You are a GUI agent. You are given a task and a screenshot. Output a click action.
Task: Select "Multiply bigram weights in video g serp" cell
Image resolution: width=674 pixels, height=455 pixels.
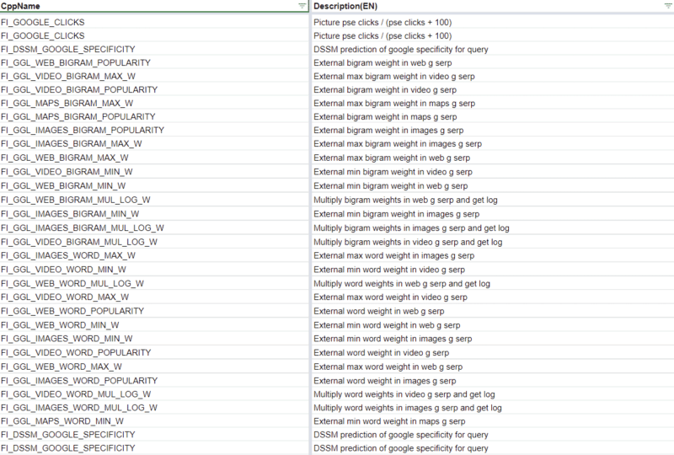coord(492,242)
